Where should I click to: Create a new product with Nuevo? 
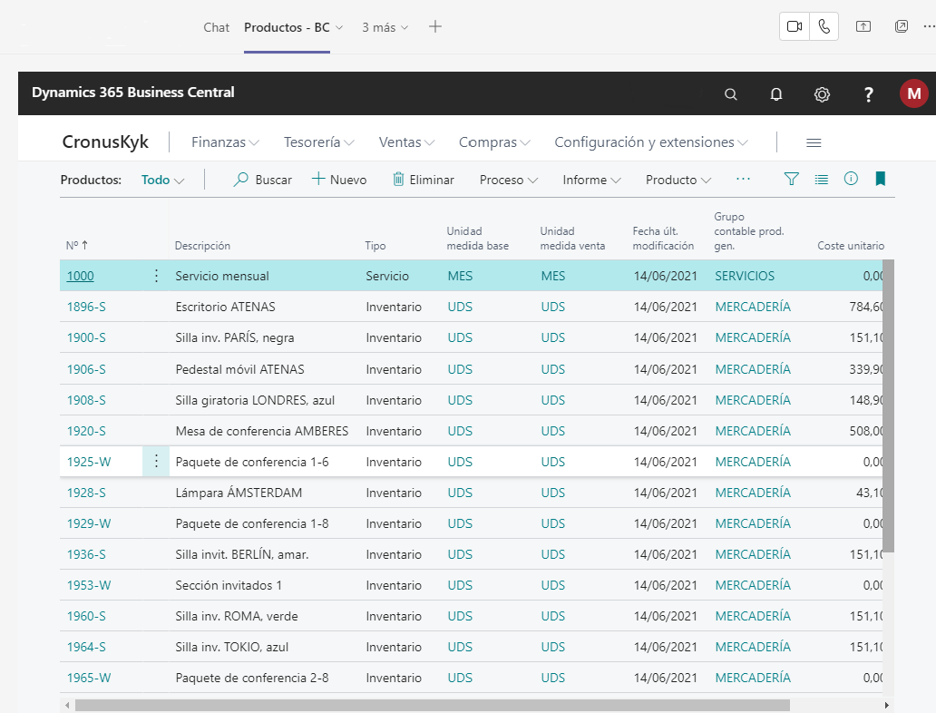click(339, 180)
